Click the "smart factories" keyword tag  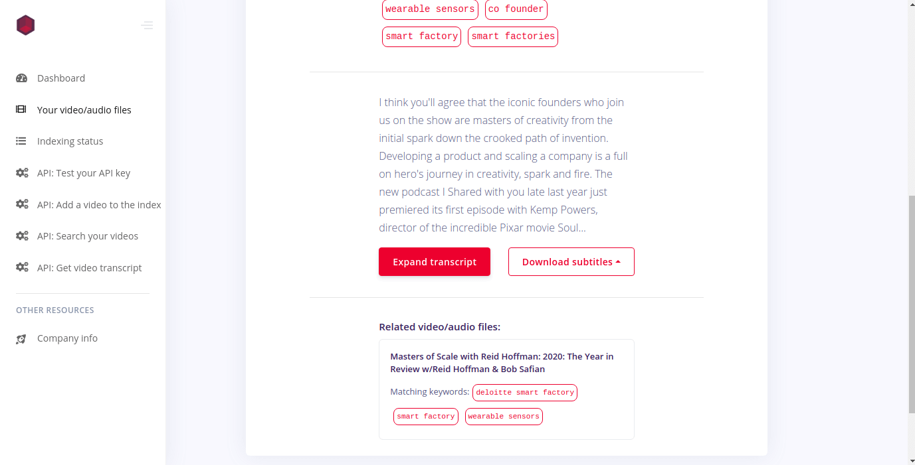click(512, 36)
